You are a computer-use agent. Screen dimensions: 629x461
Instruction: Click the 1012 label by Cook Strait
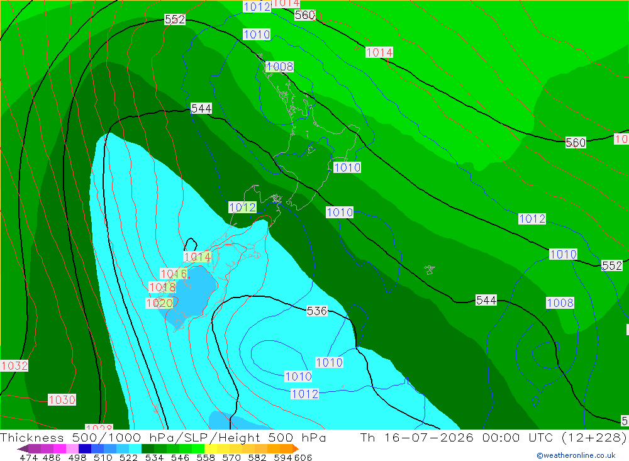(x=242, y=207)
